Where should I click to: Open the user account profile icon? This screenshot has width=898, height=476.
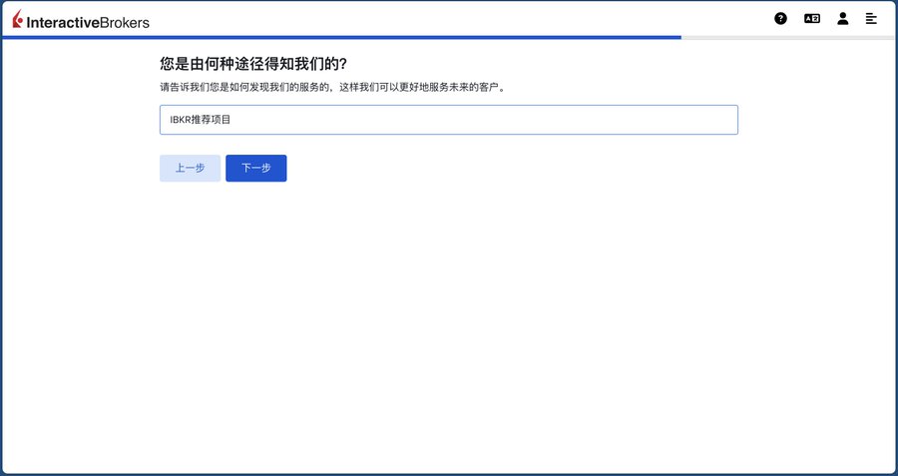click(842, 18)
